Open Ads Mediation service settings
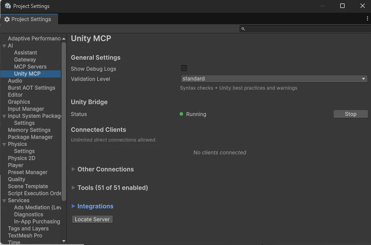This screenshot has width=371, height=245. (x=37, y=208)
